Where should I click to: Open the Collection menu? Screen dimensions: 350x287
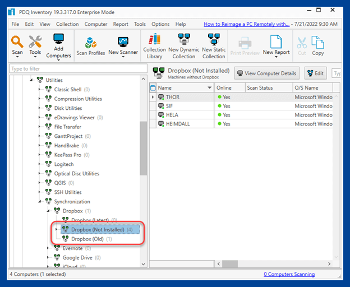click(67, 24)
